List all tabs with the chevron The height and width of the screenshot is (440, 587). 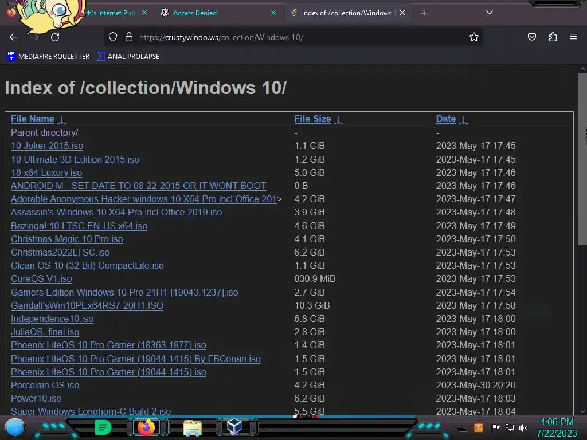click(490, 13)
